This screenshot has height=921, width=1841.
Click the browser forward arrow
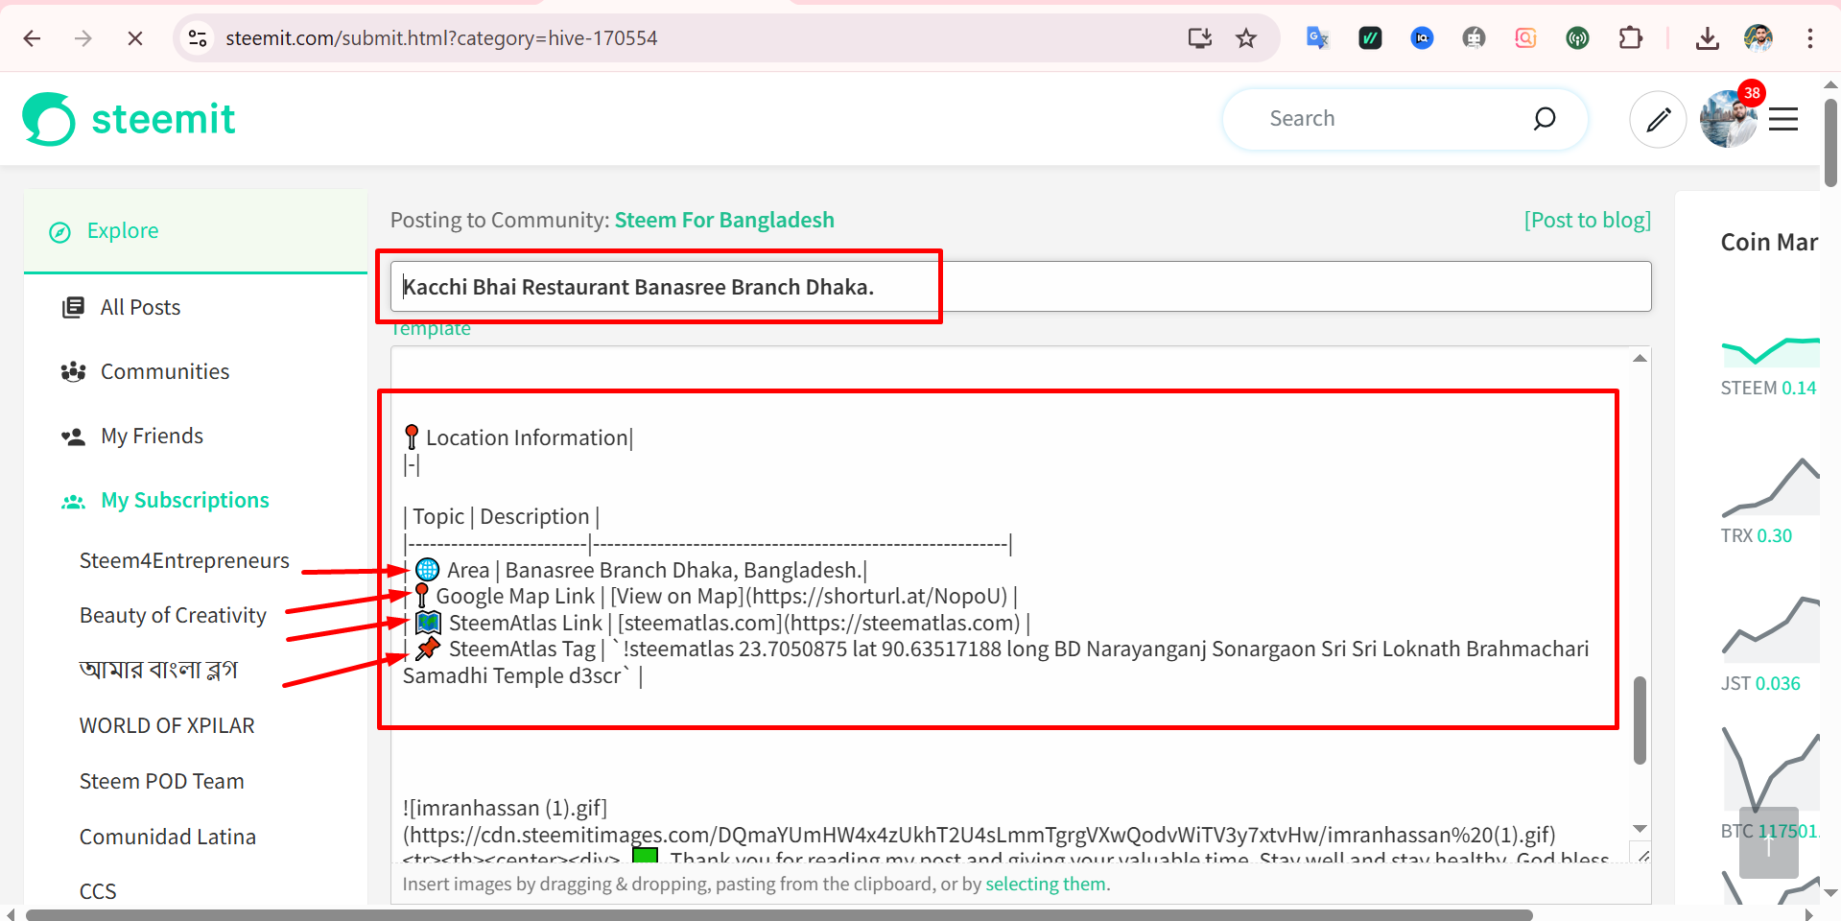click(83, 38)
